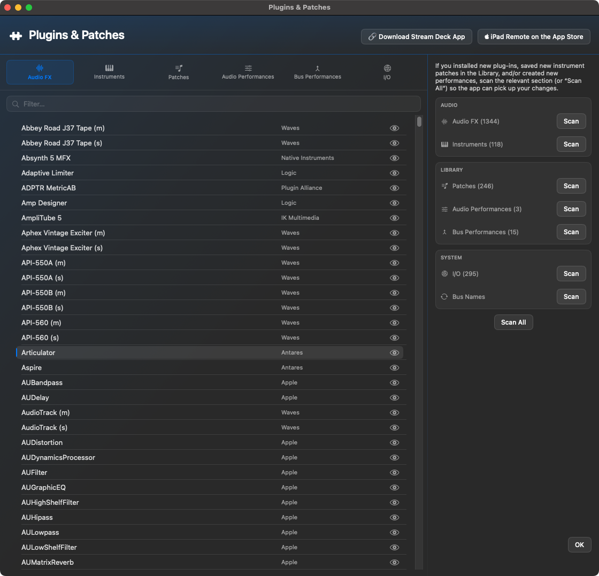
Task: Hide Absynth 5 MFX with its eye icon
Action: (394, 158)
